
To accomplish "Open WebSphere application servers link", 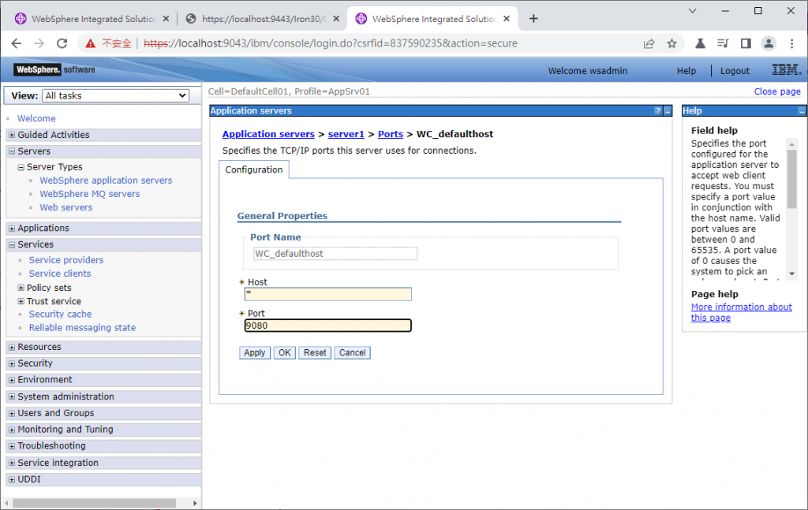I will click(106, 181).
